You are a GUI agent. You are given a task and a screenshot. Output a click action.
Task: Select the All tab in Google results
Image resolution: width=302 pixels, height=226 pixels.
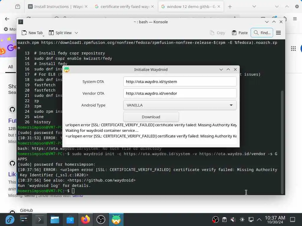pos(11,67)
